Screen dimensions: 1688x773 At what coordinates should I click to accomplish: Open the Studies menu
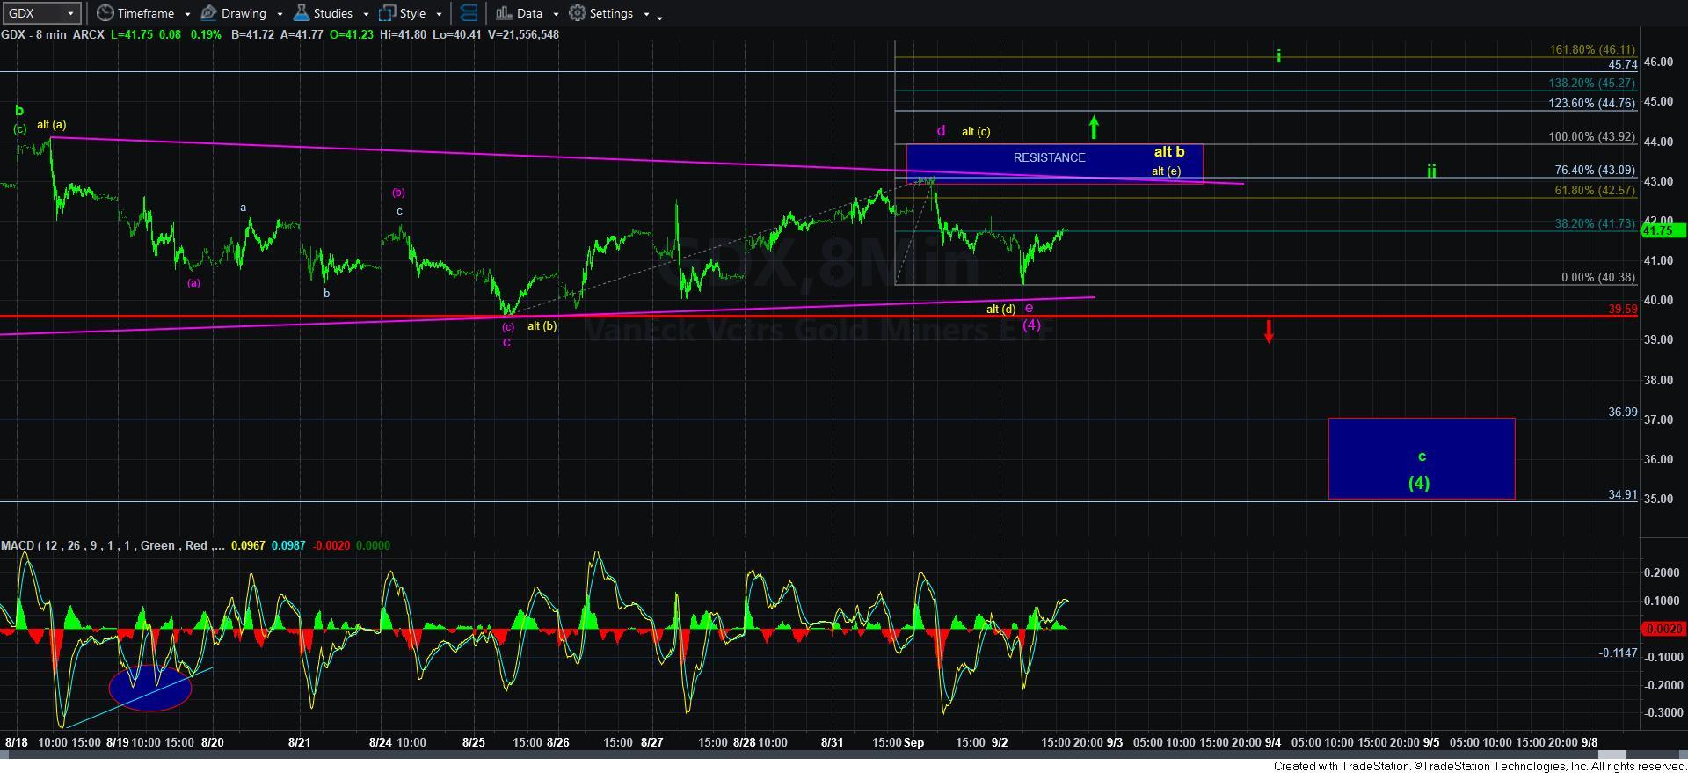[331, 13]
